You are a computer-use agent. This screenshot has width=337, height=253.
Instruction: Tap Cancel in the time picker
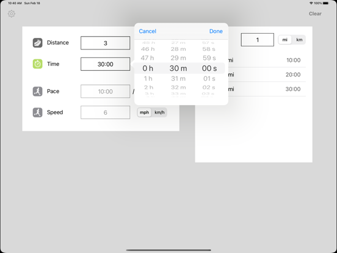click(148, 31)
